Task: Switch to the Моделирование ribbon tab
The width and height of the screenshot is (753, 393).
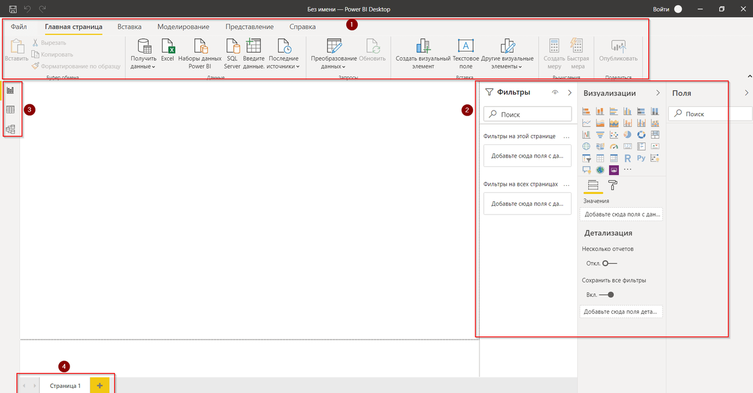Action: 183,27
